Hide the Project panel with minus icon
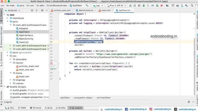The image size is (198, 111). point(47,10)
